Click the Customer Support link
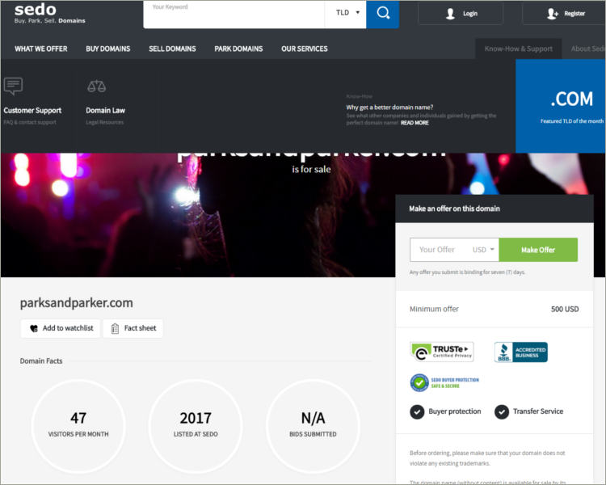Screen dimensions: 606x485 32,111
